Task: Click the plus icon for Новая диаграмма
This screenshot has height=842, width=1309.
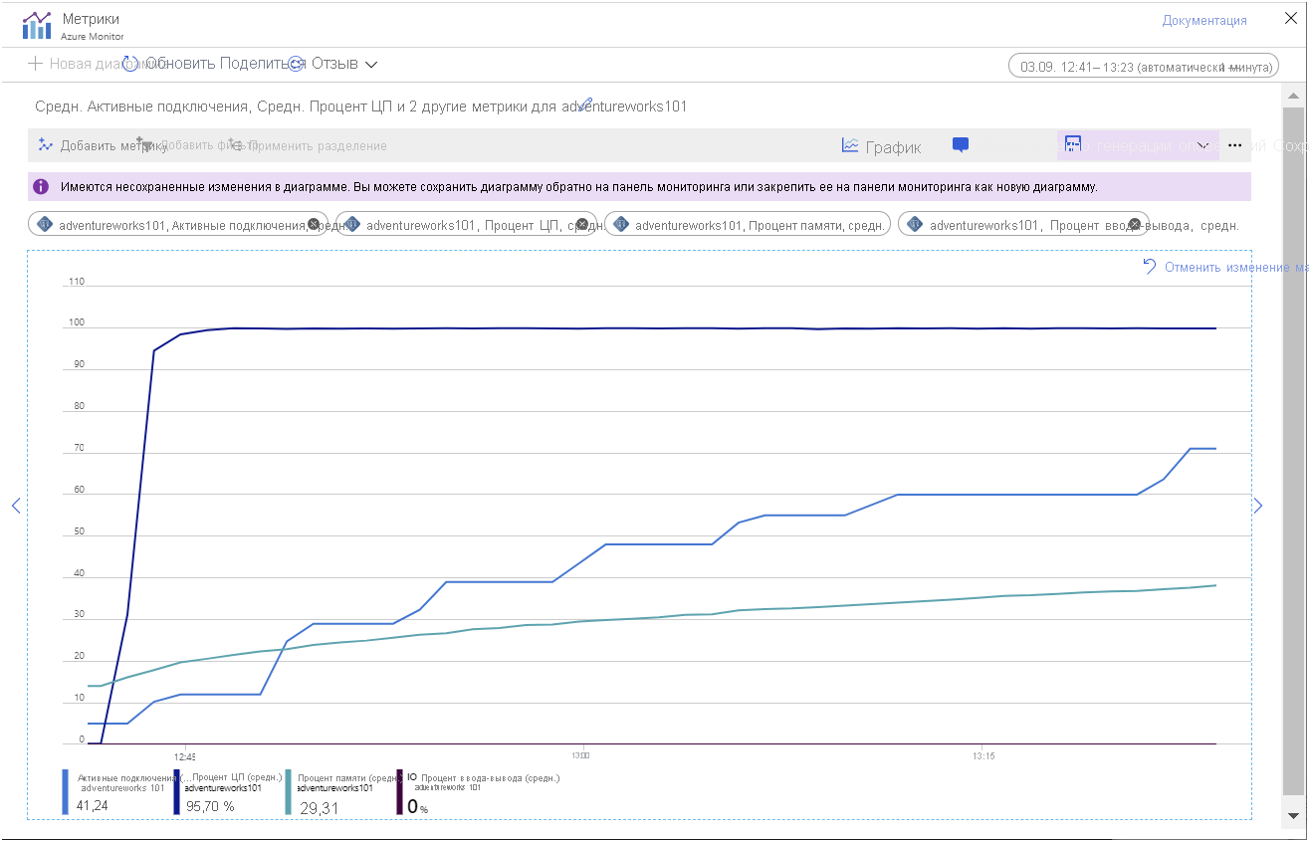Action: click(36, 64)
